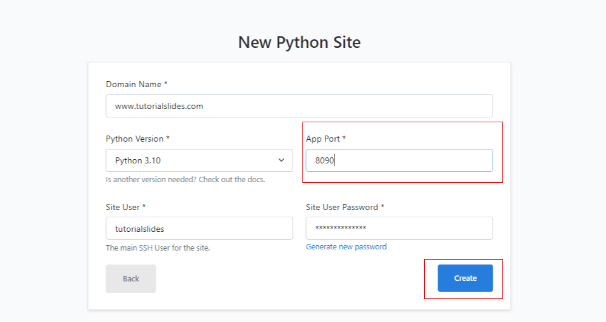Focus the Site User Password field
This screenshot has height=322, width=606.
tap(399, 228)
